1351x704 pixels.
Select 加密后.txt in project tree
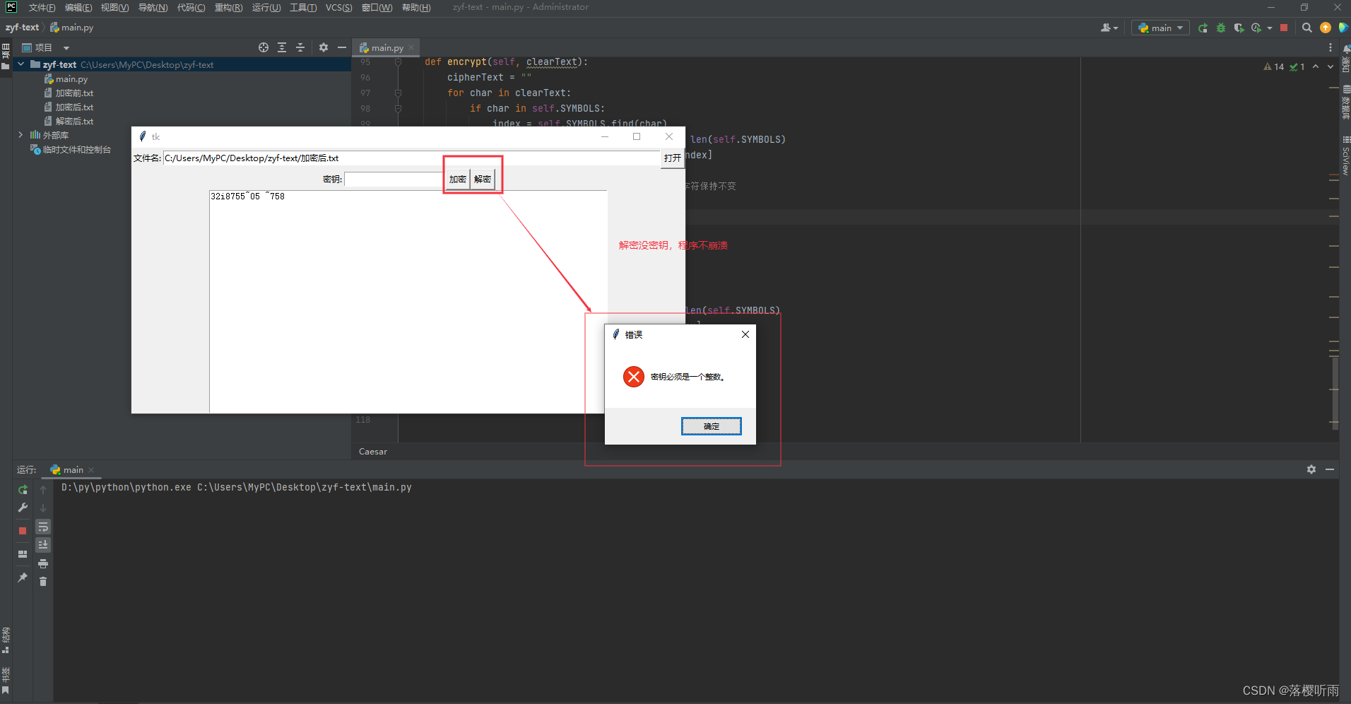pos(69,107)
